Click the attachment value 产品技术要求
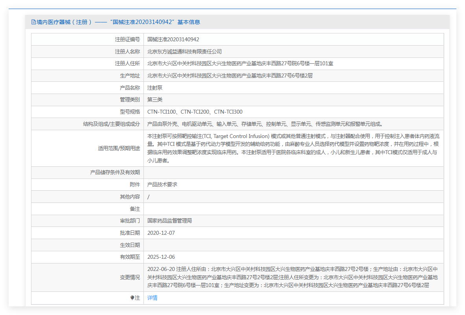465x315 pixels. coord(162,184)
